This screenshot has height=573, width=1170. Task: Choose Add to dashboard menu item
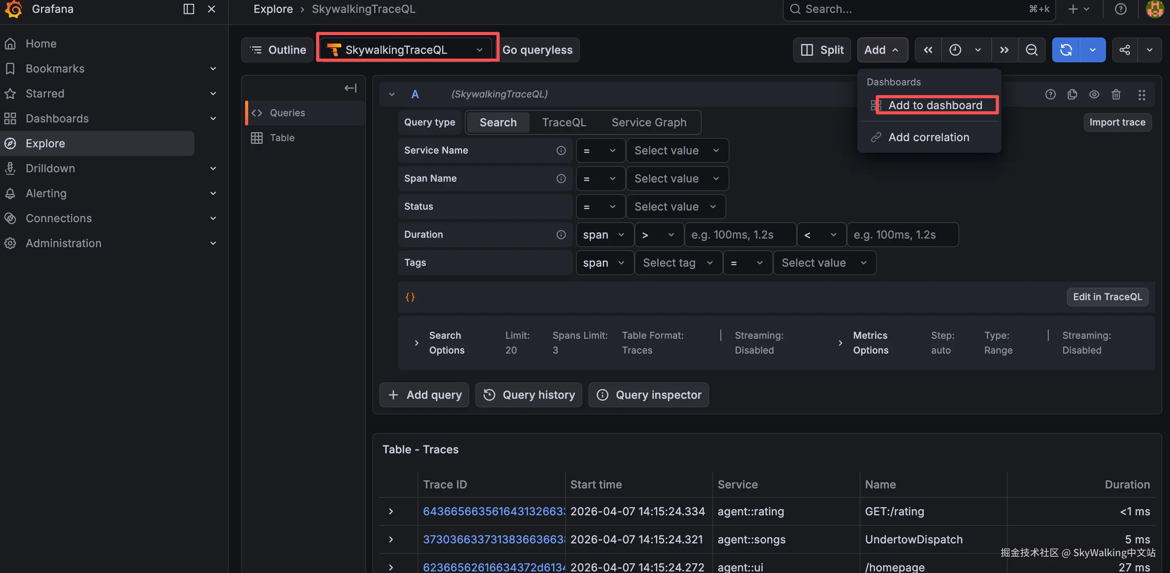pyautogui.click(x=935, y=105)
